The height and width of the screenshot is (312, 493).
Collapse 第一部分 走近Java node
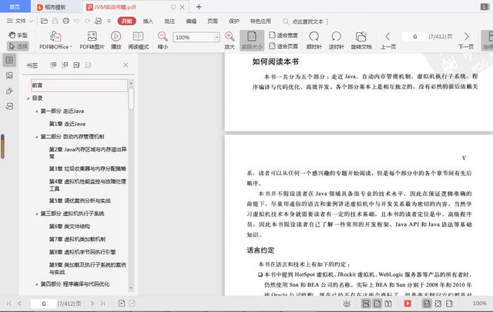36,111
